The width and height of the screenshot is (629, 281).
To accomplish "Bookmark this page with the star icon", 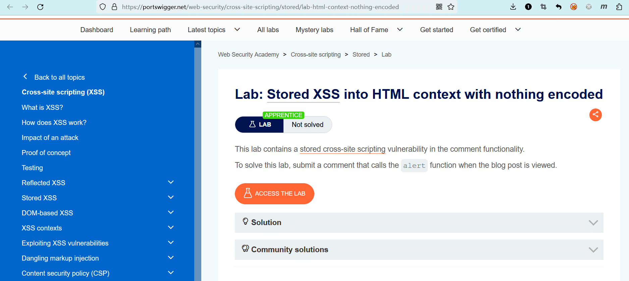I will [x=451, y=7].
